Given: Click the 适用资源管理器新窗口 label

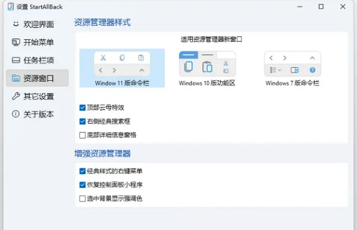Looking at the screenshot, I should click(x=211, y=39).
